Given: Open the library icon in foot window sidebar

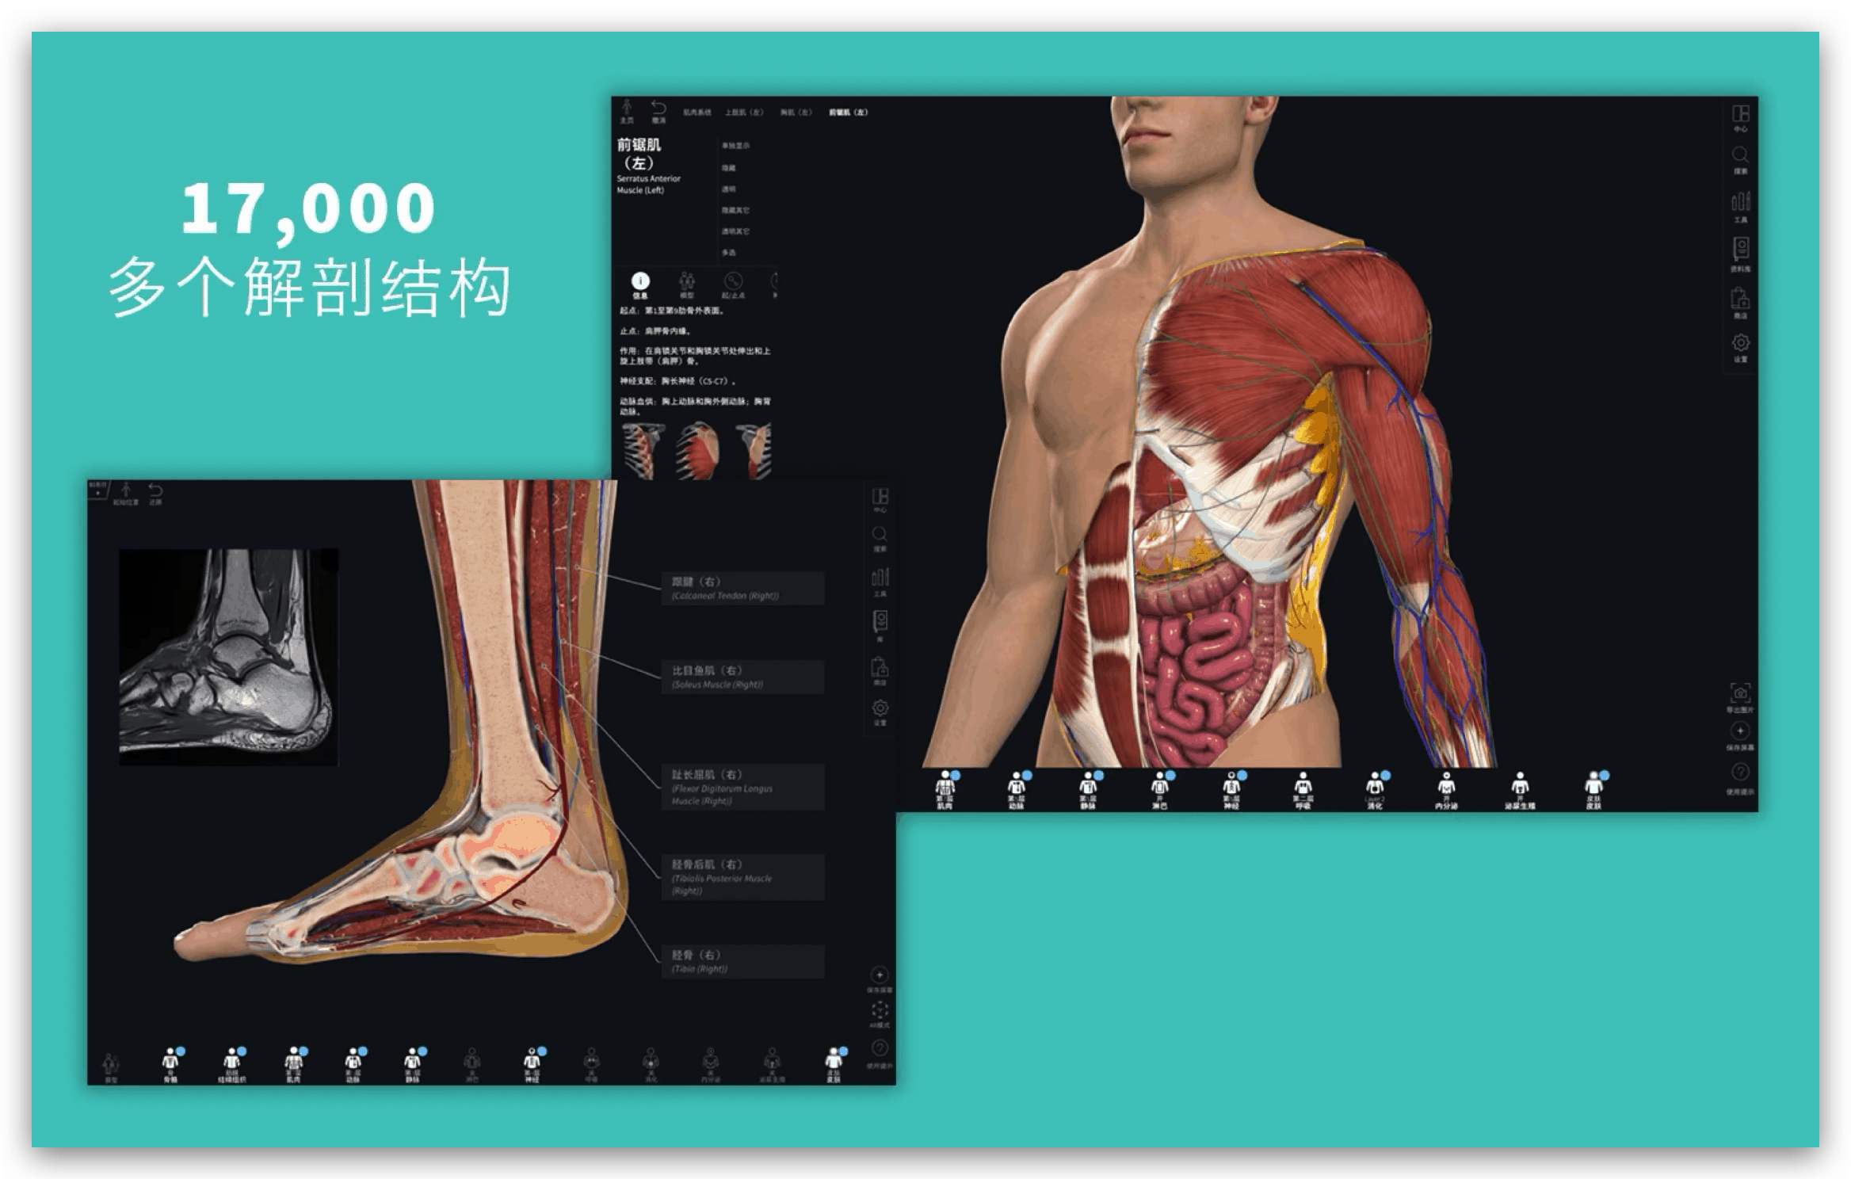Looking at the screenshot, I should [x=880, y=625].
